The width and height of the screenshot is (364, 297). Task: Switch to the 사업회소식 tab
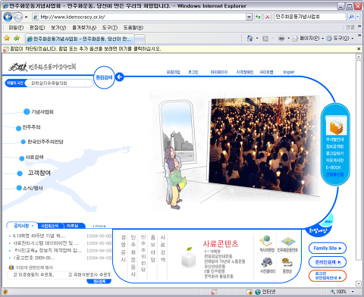pos(49,226)
